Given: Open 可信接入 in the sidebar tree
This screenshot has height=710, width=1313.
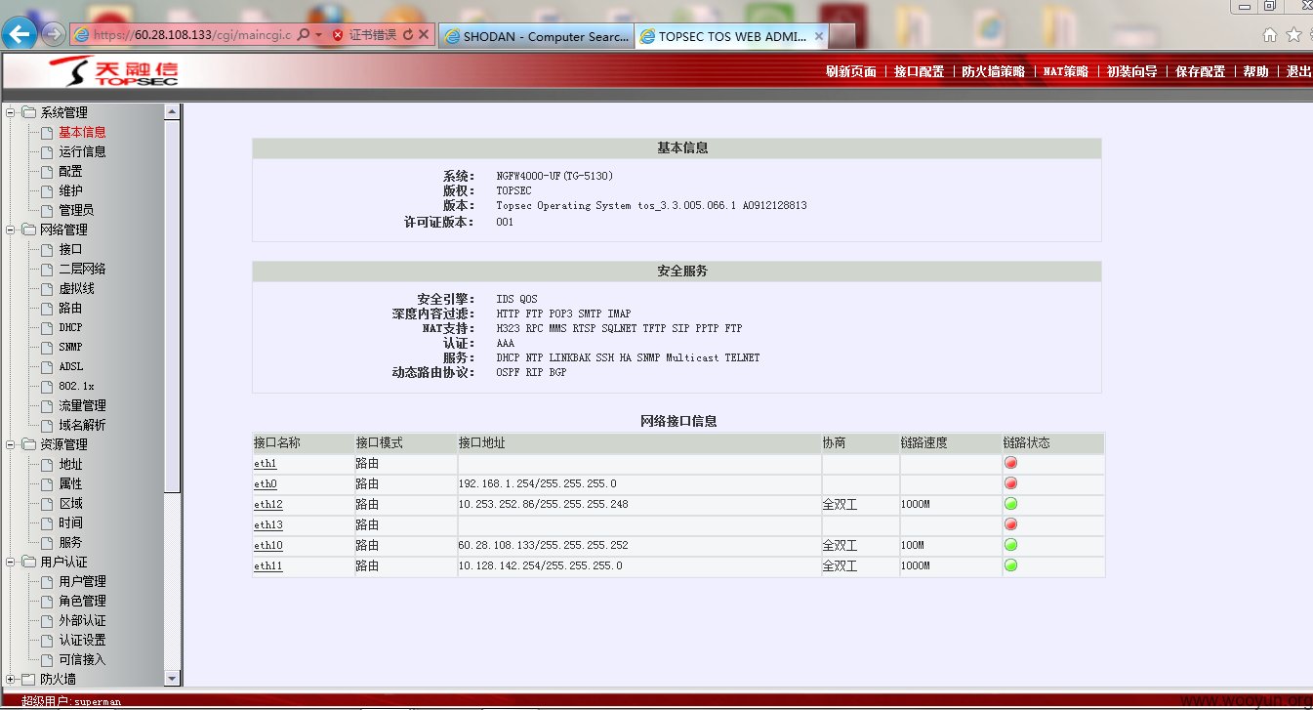Looking at the screenshot, I should click(82, 659).
